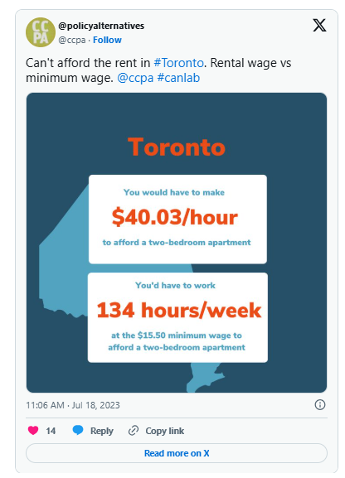Click the Reply label

point(102,431)
